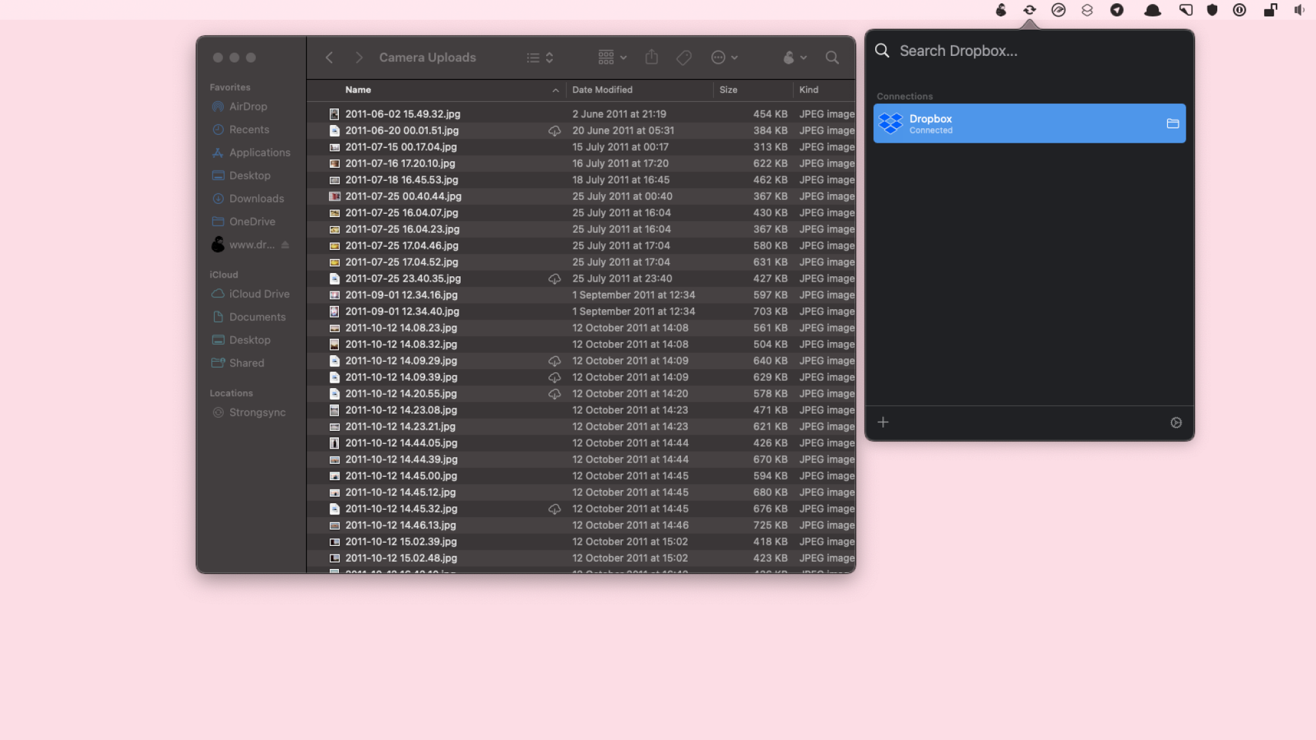Click thumbnail icon of 2011-09-01 12.34.40.jpg
This screenshot has height=740, width=1316.
334,312
